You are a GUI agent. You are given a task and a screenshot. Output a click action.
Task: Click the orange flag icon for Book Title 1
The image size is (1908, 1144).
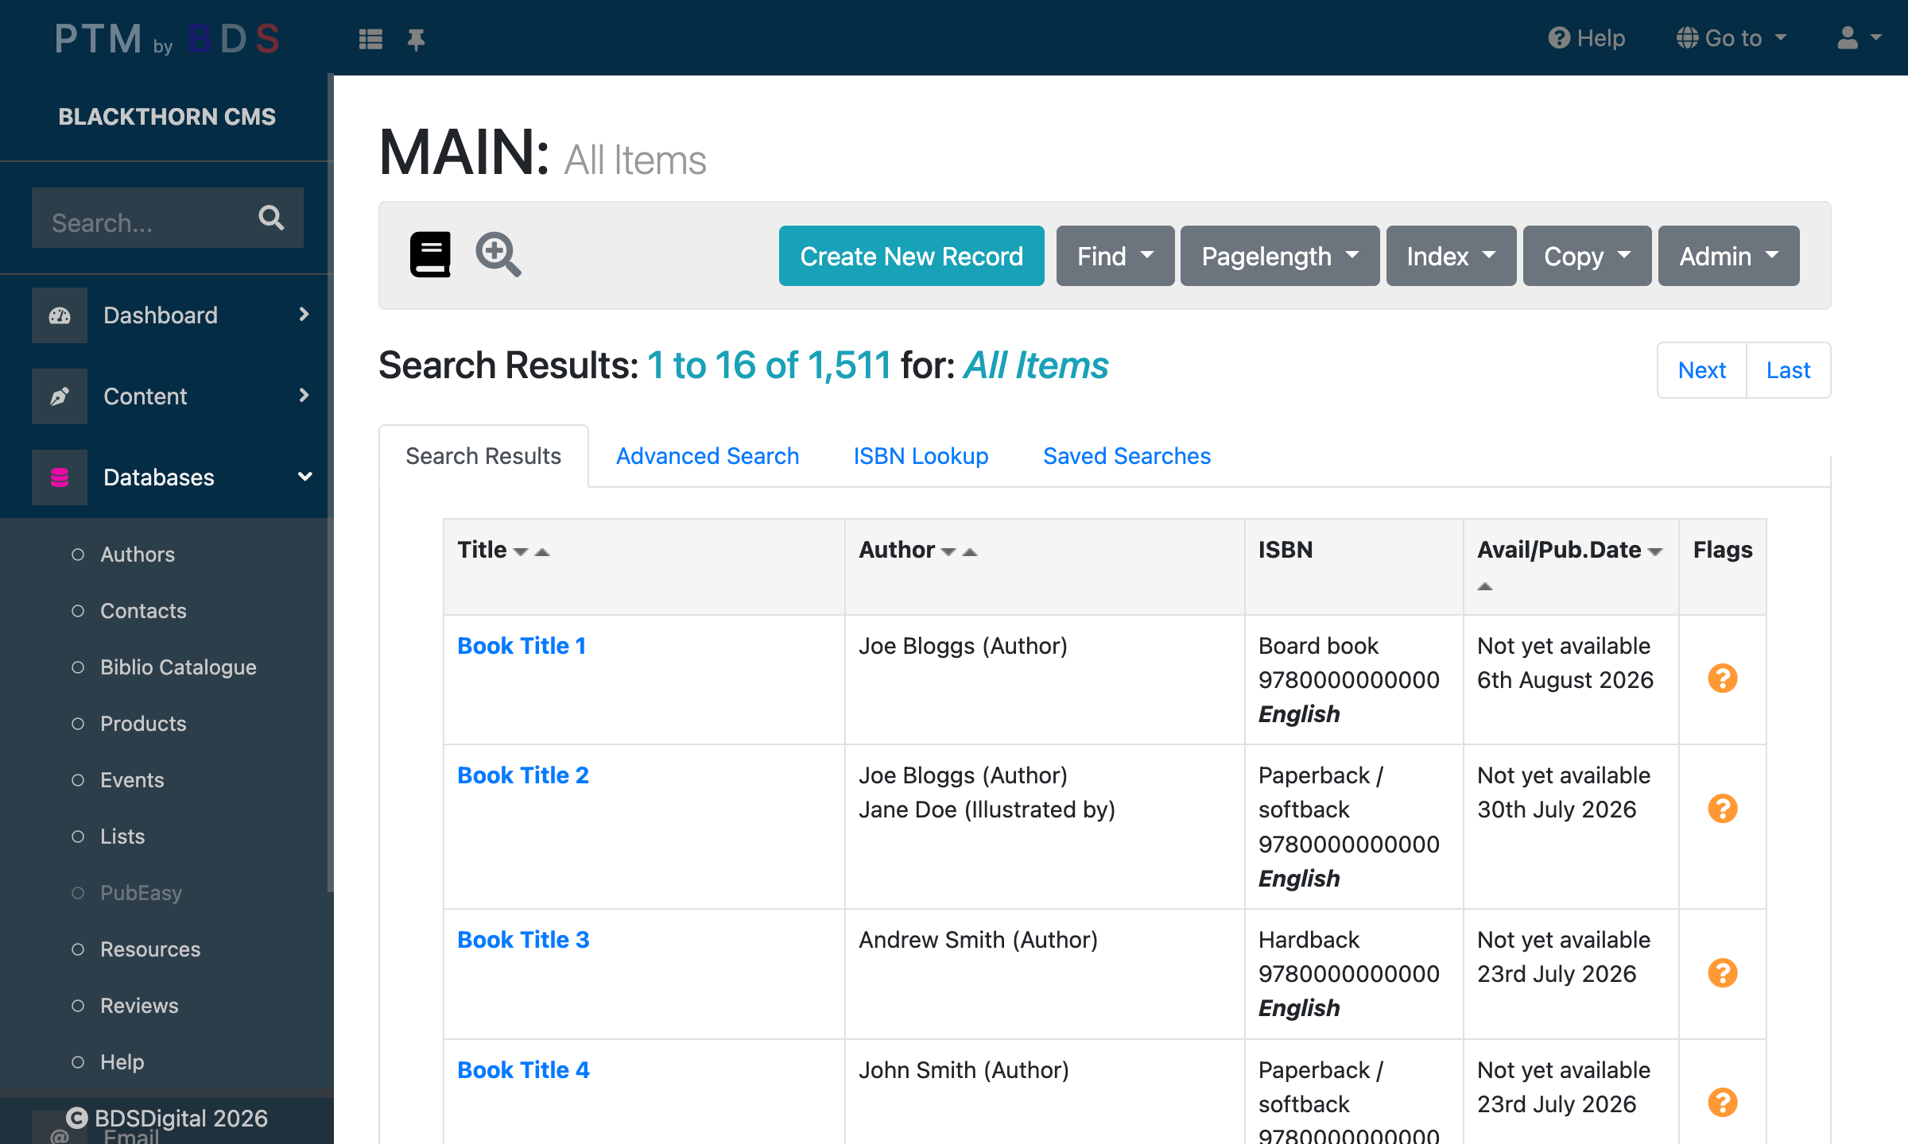[x=1722, y=678]
